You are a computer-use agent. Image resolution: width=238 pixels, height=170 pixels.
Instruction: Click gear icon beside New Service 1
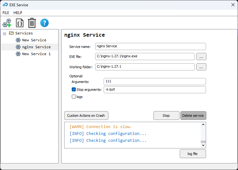[x=18, y=54]
